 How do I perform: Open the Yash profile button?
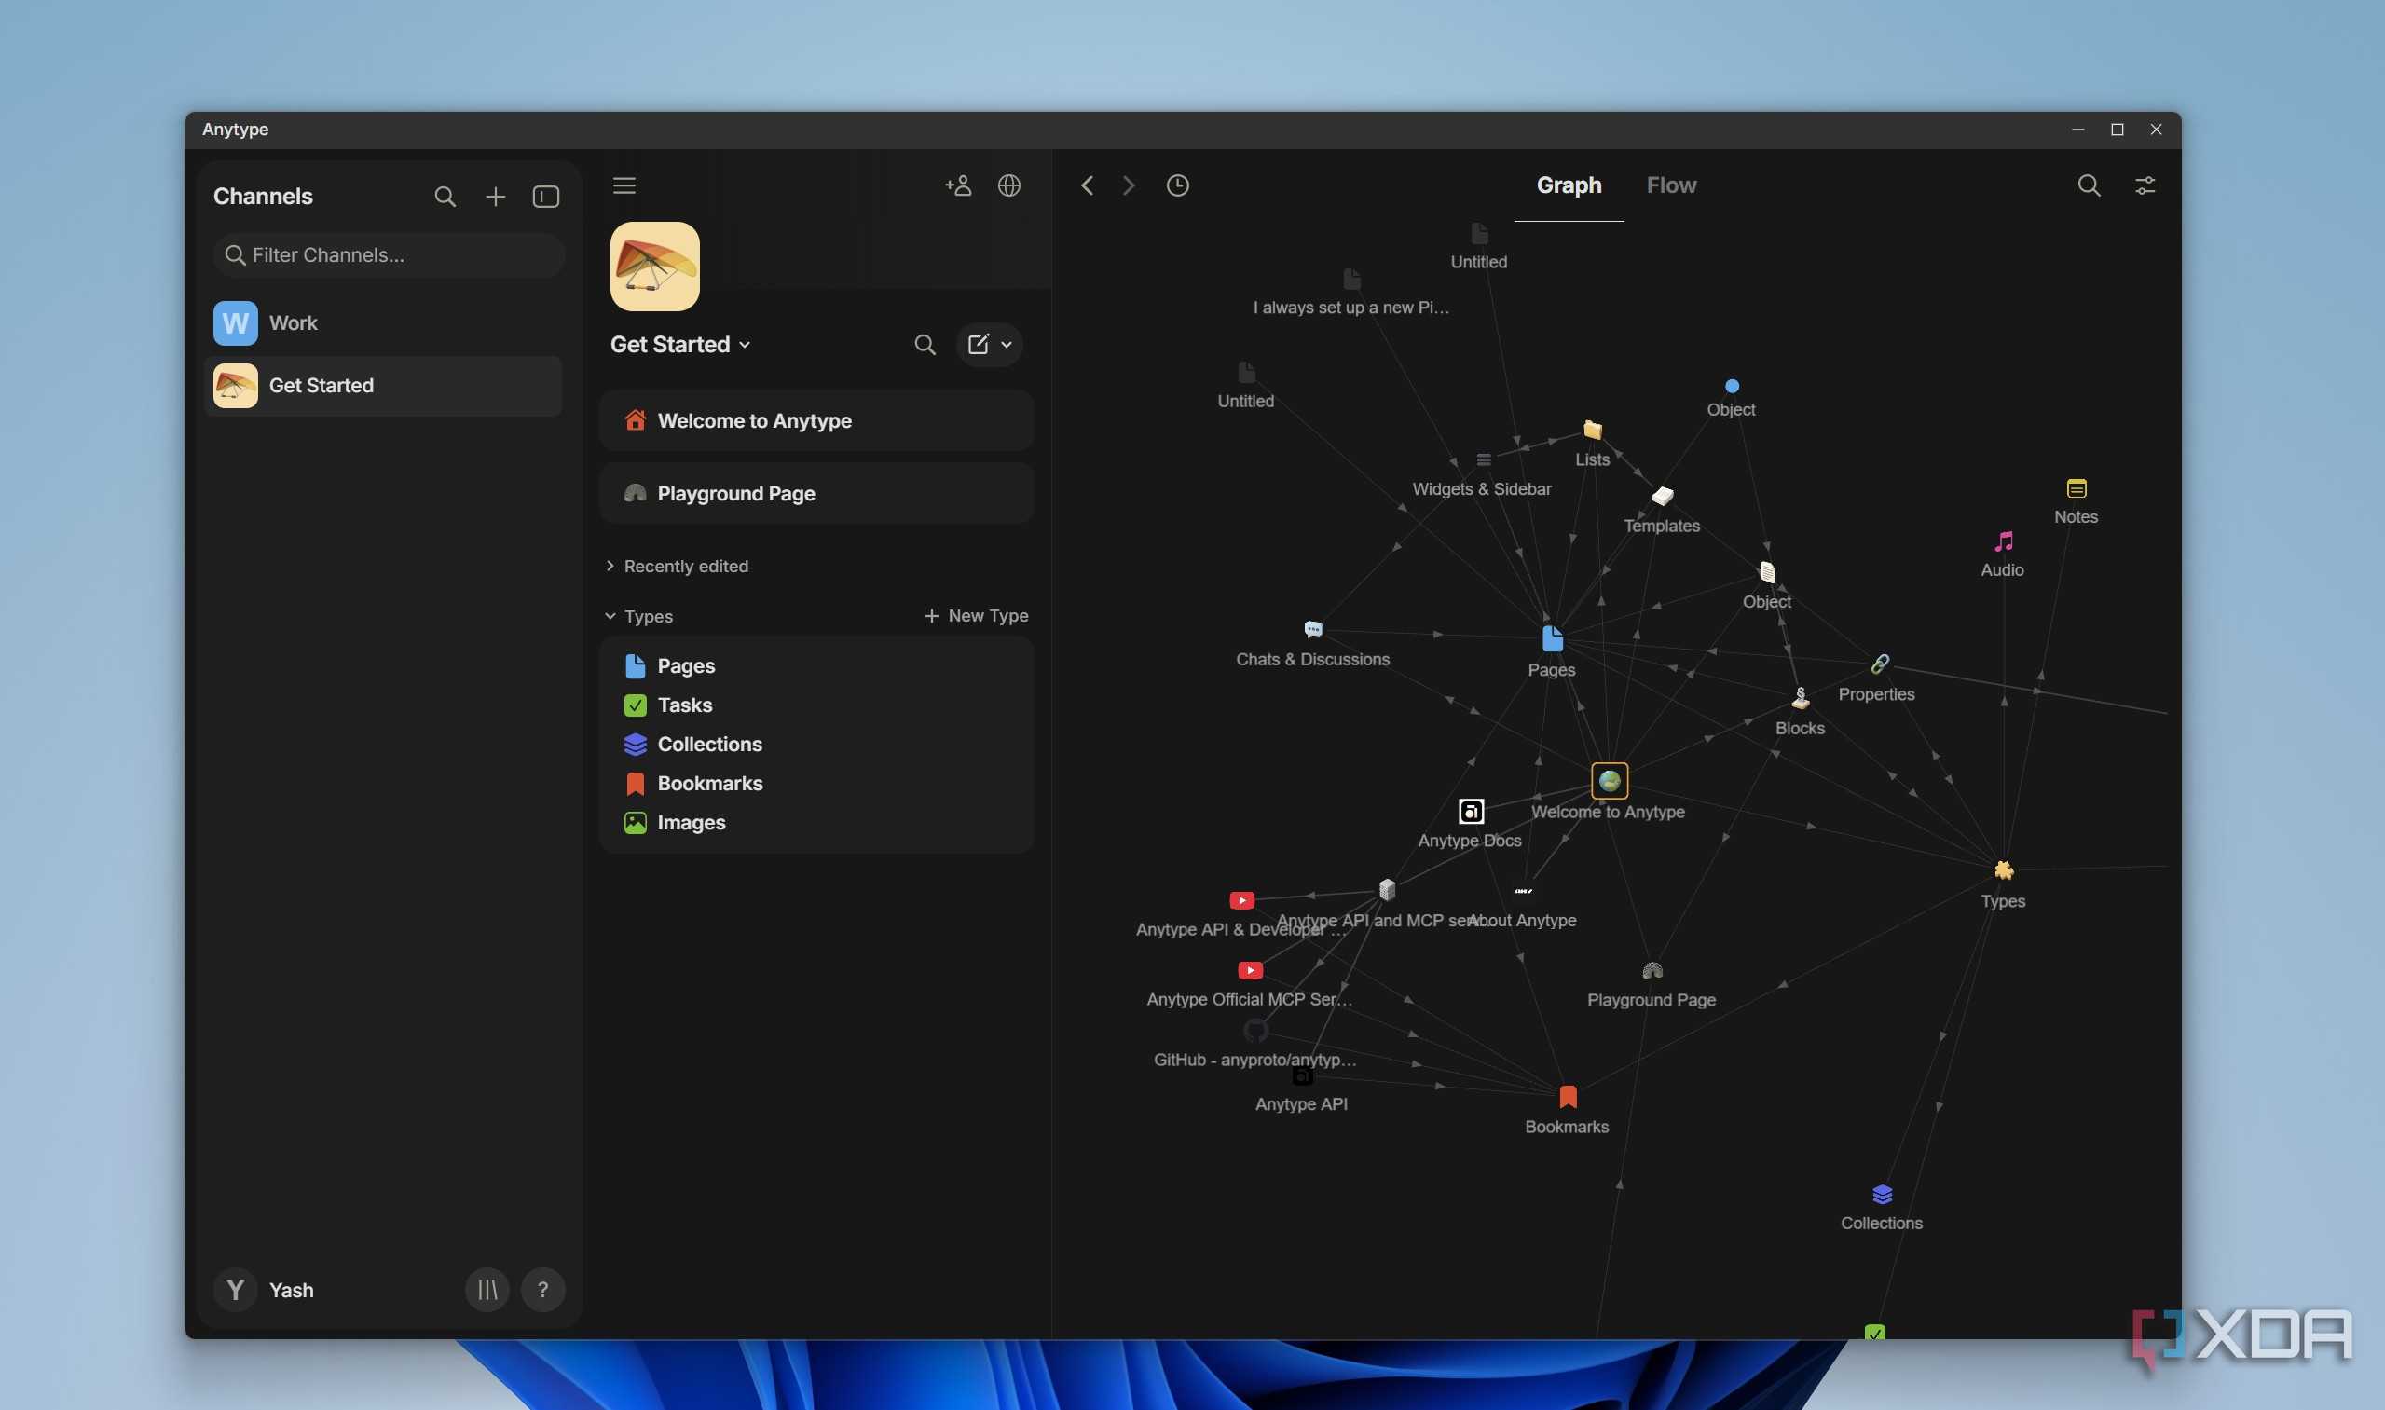pyautogui.click(x=264, y=1291)
